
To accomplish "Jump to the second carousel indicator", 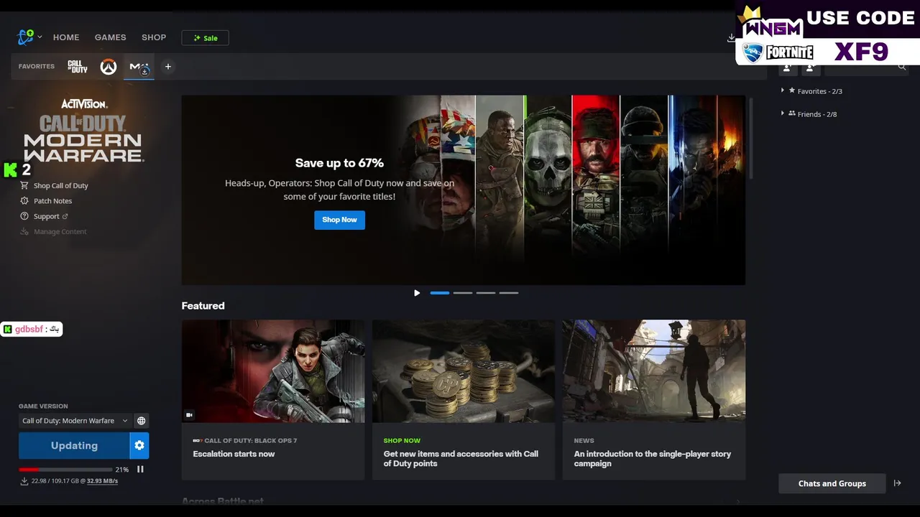I will coord(463,293).
